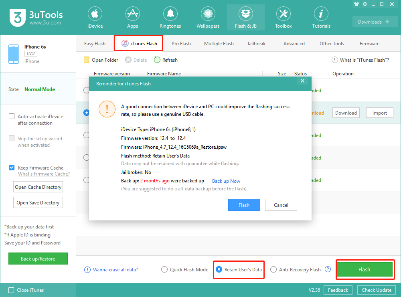Image resolution: width=401 pixels, height=297 pixels.
Task: Open Wanna erase all data? link
Action: coord(115,270)
